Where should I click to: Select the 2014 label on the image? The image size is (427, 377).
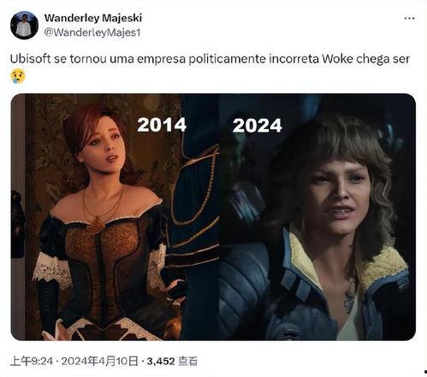[x=162, y=125]
